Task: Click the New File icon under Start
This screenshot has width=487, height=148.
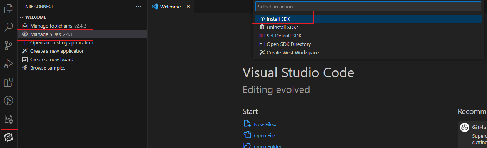Action: coord(247,124)
